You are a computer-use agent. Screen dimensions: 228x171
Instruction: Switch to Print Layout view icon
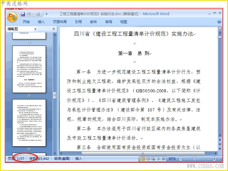point(143,159)
